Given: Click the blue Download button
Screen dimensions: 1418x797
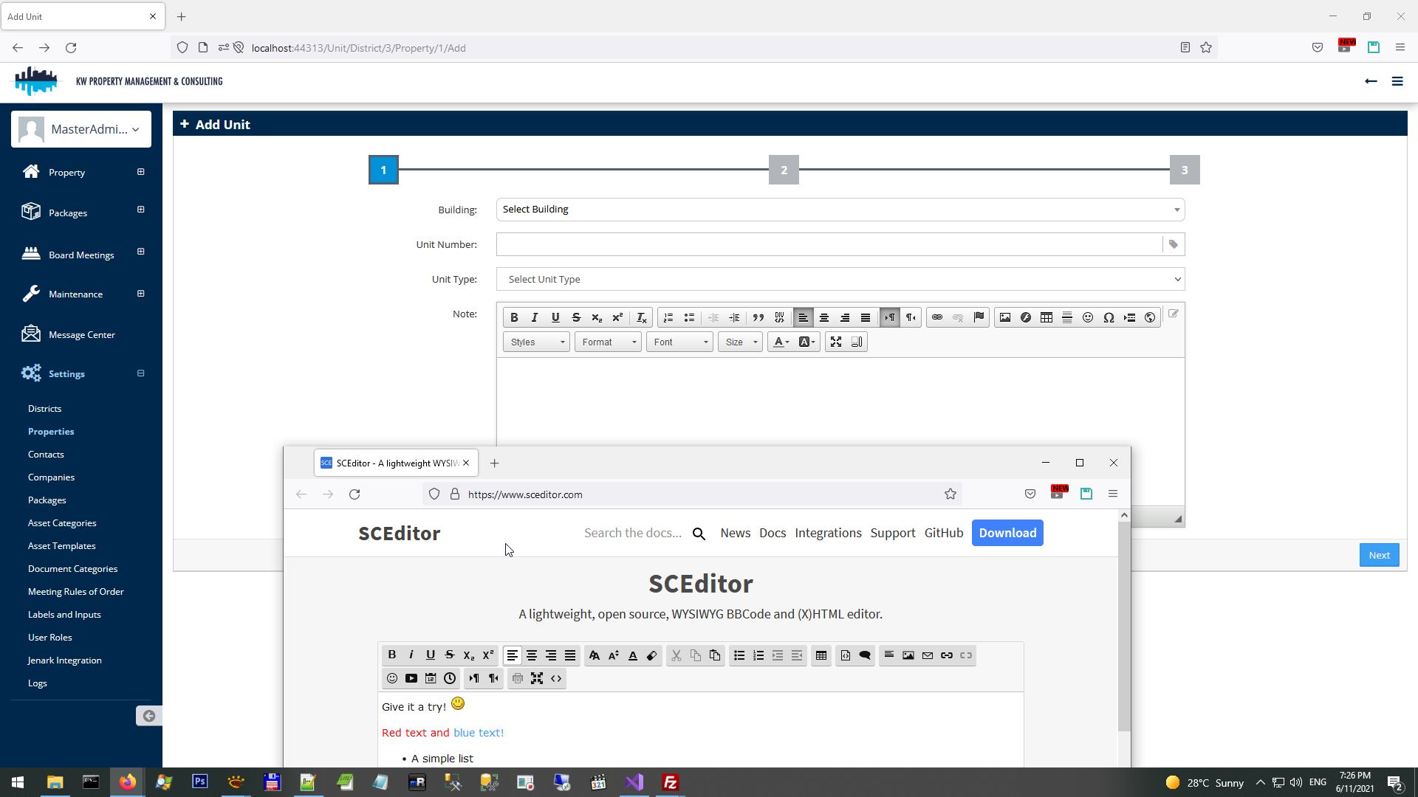Looking at the screenshot, I should (1007, 533).
